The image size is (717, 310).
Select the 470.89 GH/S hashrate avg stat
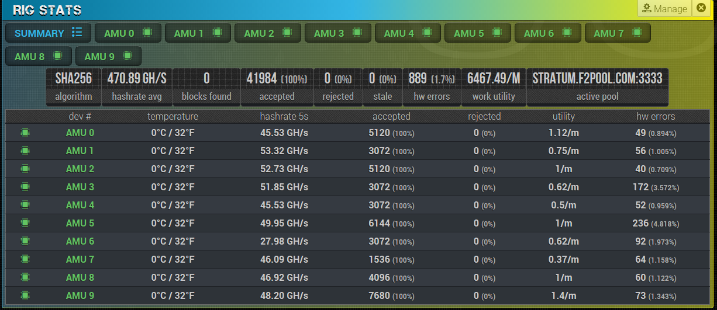pyautogui.click(x=137, y=87)
